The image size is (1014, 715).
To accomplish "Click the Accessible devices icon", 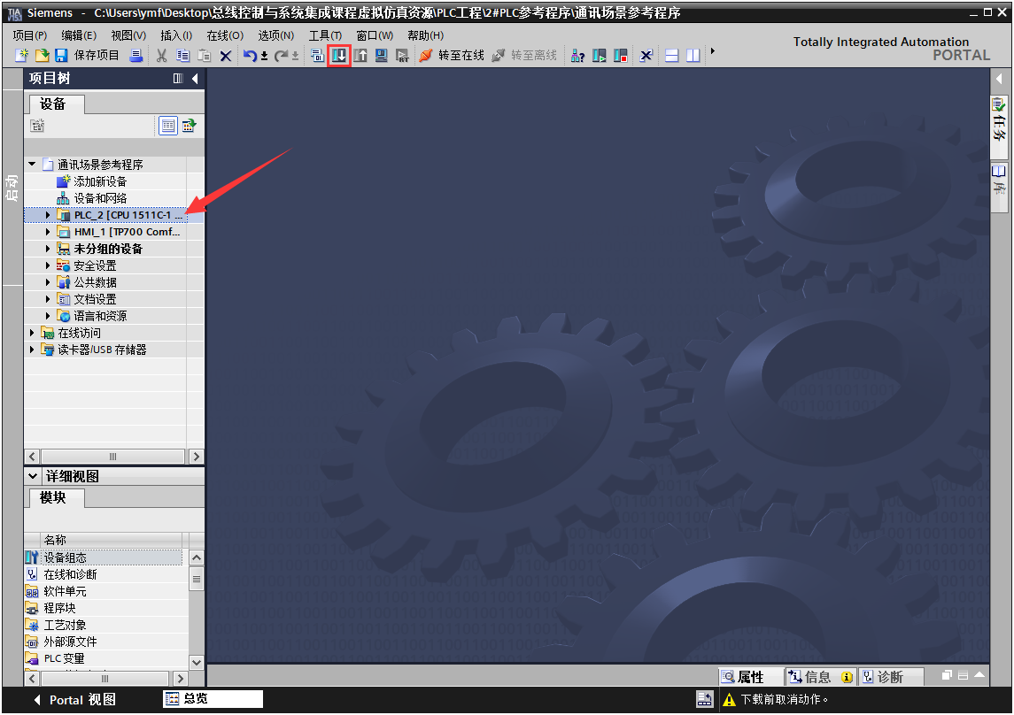I will (x=578, y=56).
